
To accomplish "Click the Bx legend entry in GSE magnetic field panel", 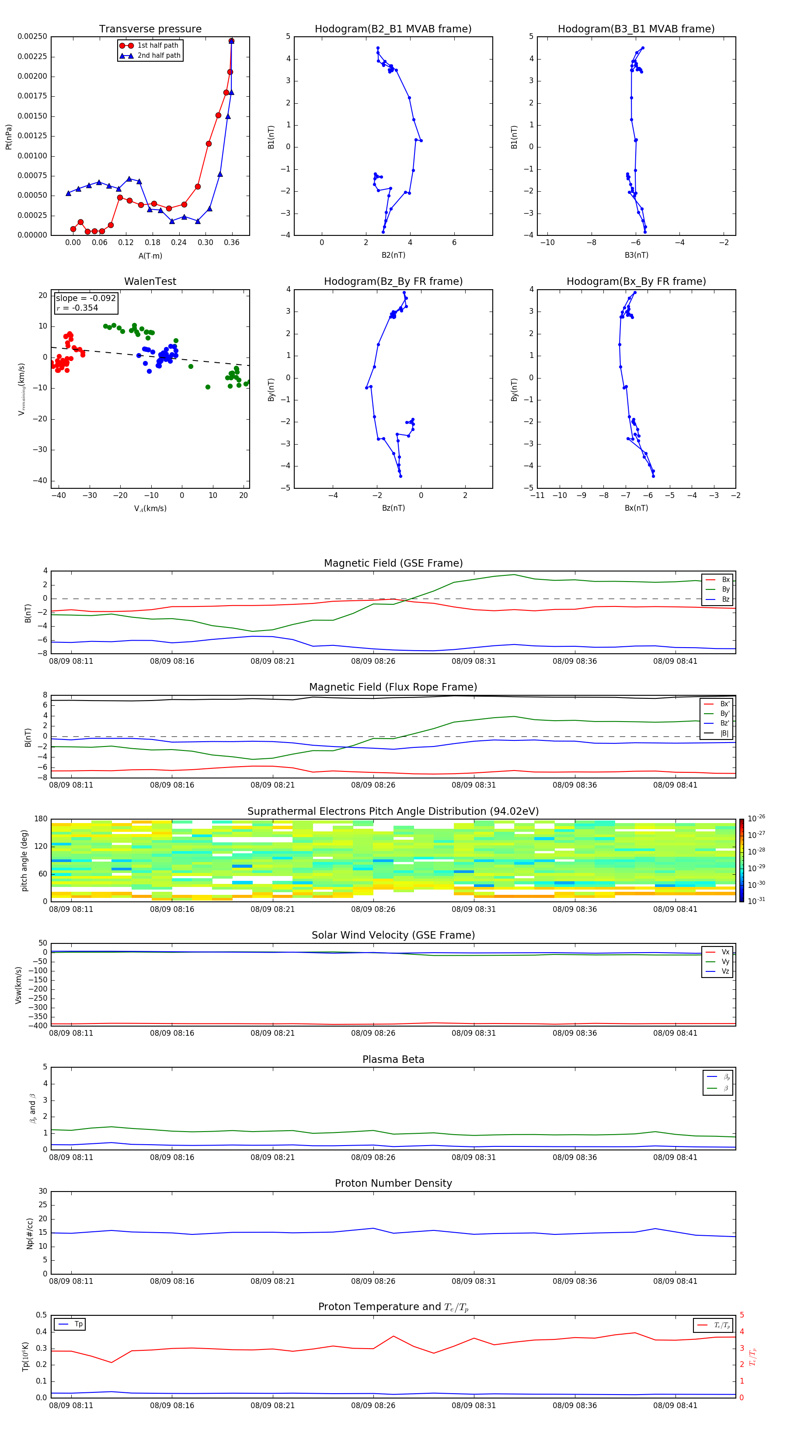I will (717, 580).
